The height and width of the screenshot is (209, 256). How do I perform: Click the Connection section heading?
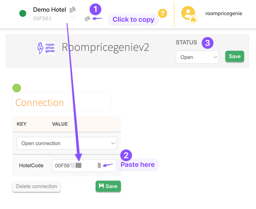point(39,103)
